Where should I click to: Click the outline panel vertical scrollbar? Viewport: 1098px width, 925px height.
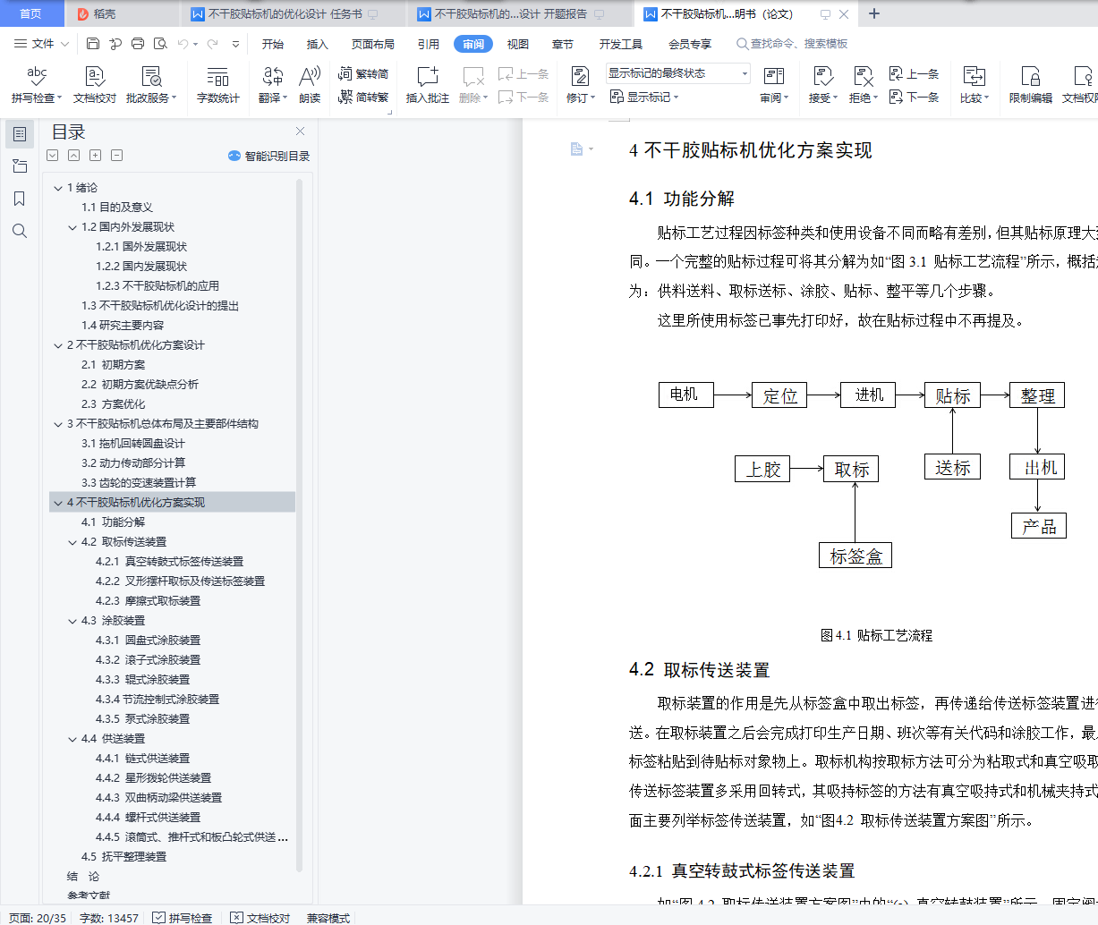point(300,524)
